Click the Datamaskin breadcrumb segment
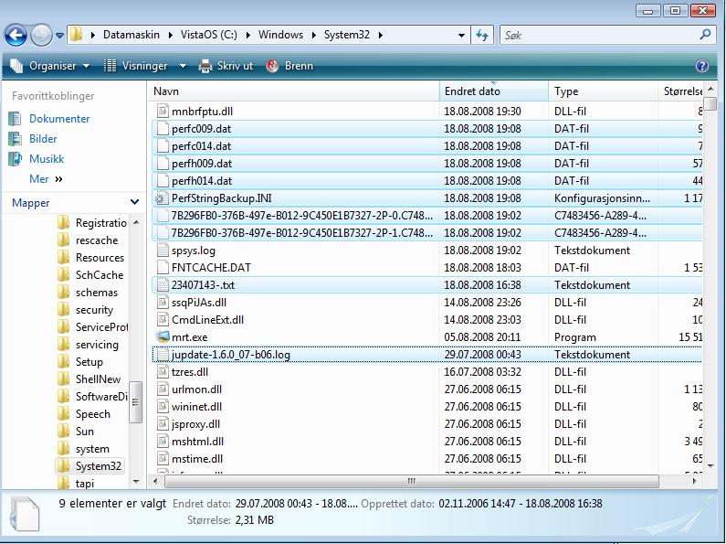 (131, 35)
